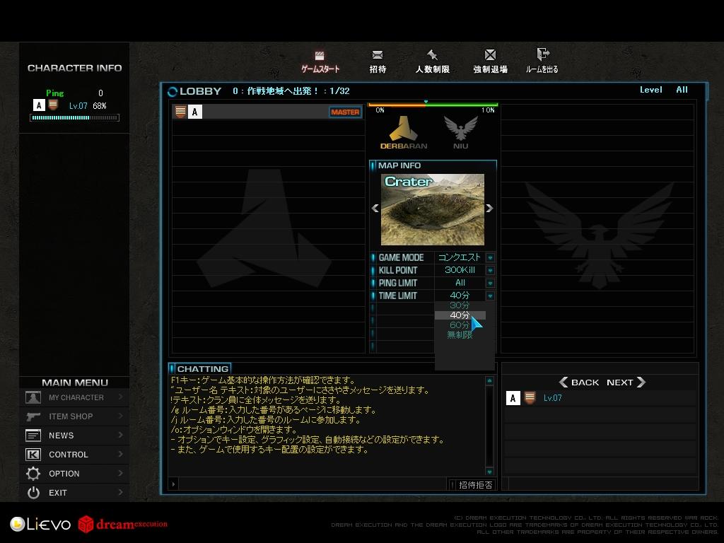Choose 無制限 in the time limit list
This screenshot has width=724, height=543.
point(460,335)
